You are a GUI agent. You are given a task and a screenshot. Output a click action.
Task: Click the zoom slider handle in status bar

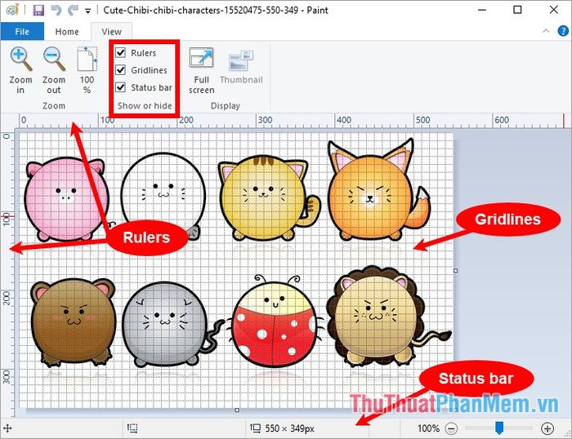click(x=499, y=428)
